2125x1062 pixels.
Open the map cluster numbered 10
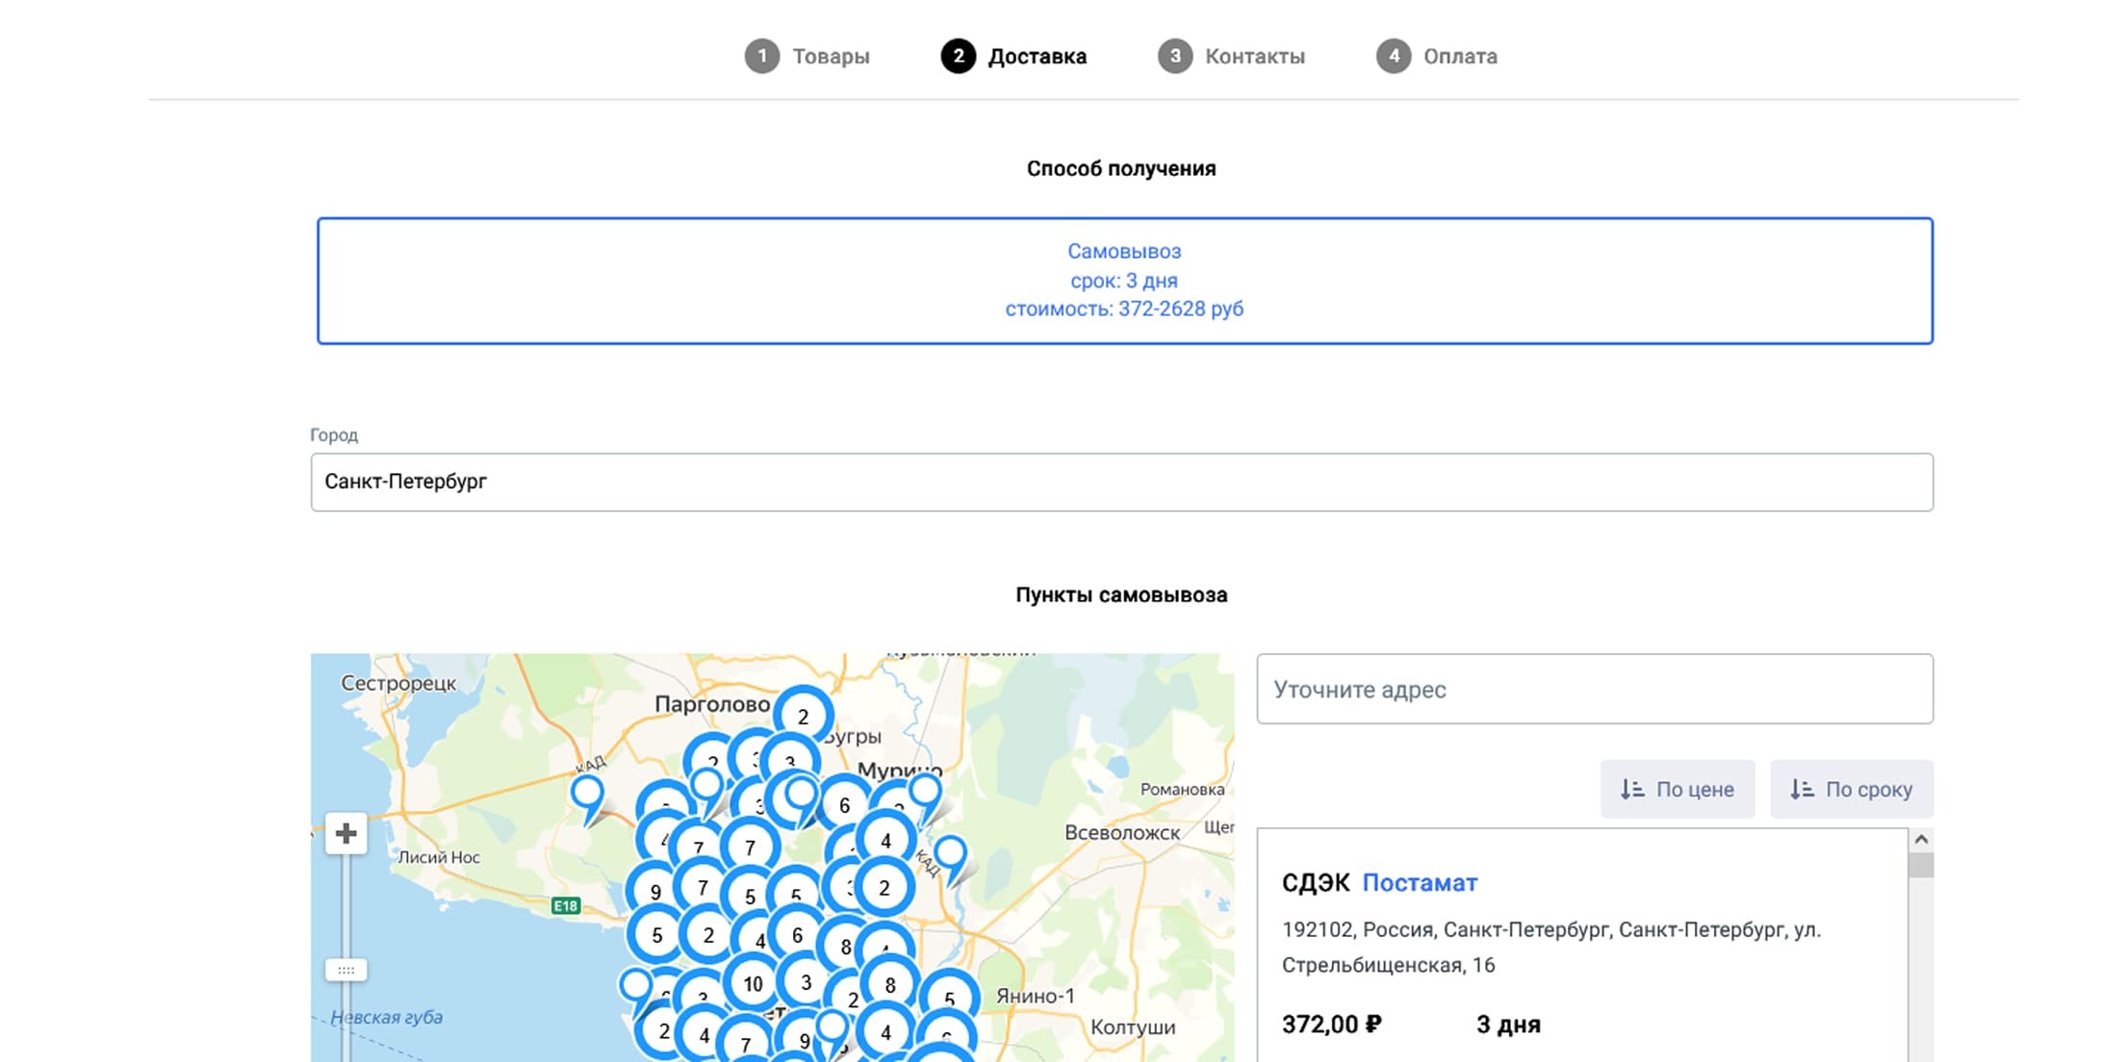click(753, 983)
